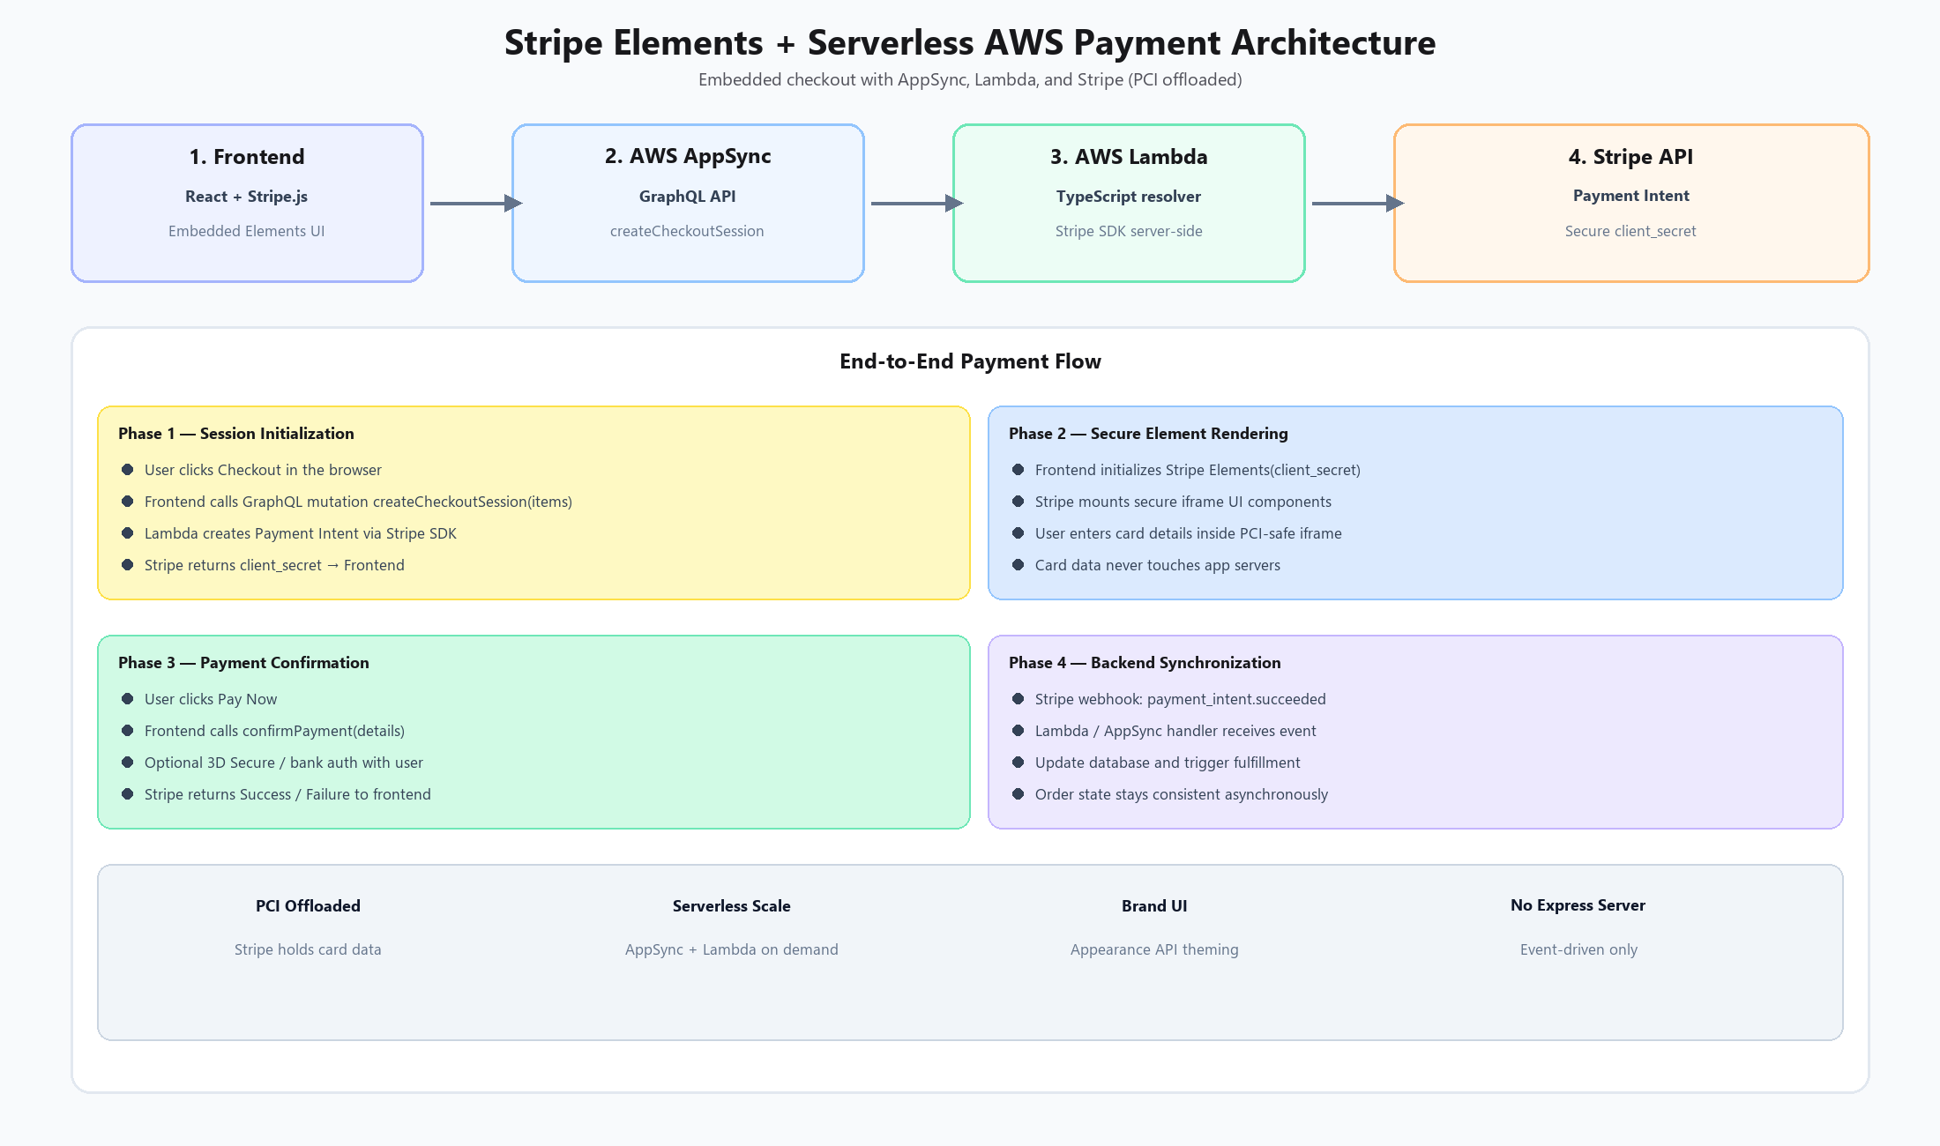Select 'React + Stripe.js' label

click(246, 196)
